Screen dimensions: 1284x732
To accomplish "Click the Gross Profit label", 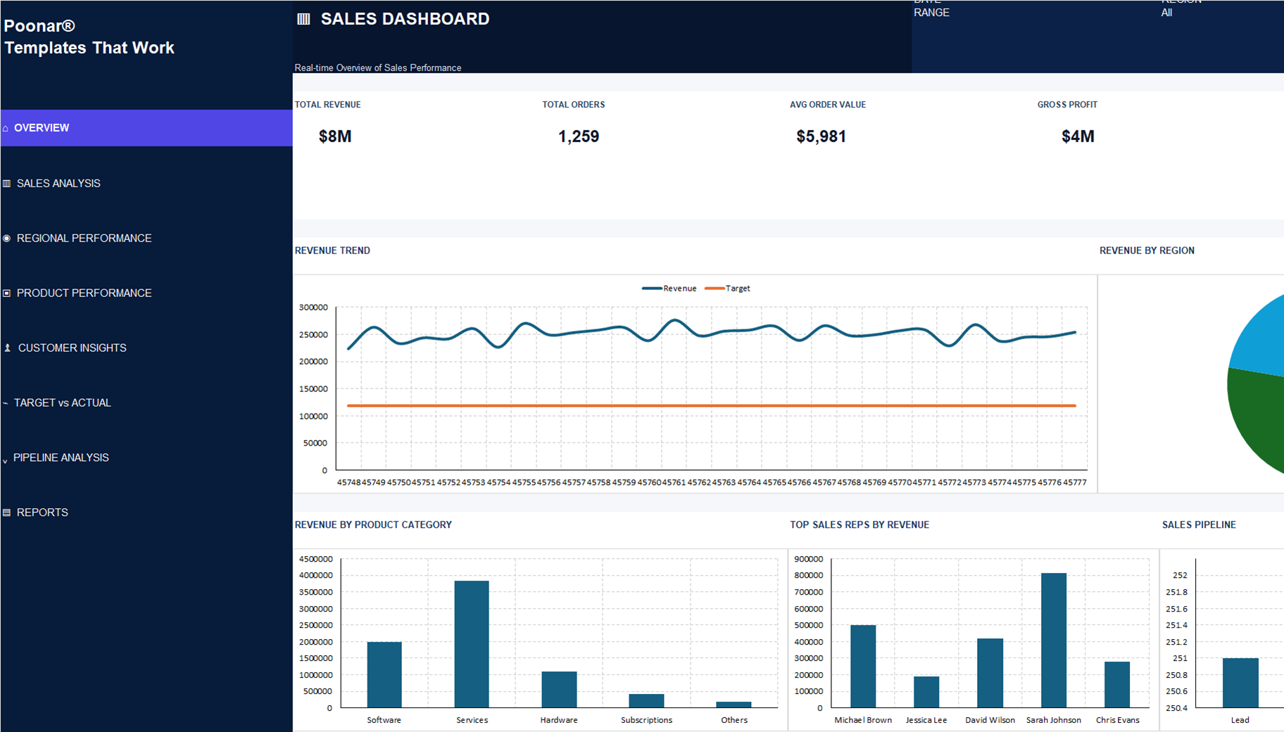I will tap(1067, 105).
